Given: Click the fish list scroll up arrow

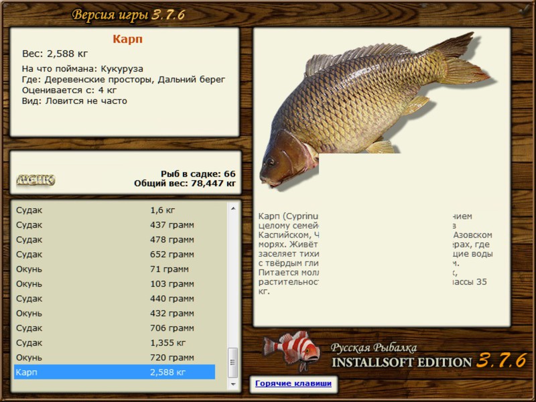Looking at the screenshot, I should tap(233, 208).
